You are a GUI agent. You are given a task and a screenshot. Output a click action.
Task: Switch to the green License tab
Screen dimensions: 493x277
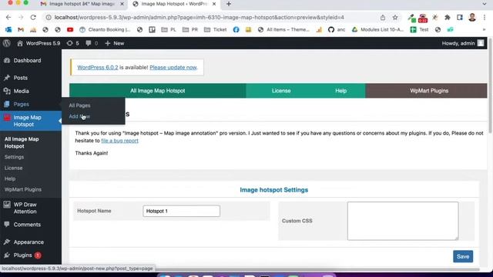[x=281, y=91]
